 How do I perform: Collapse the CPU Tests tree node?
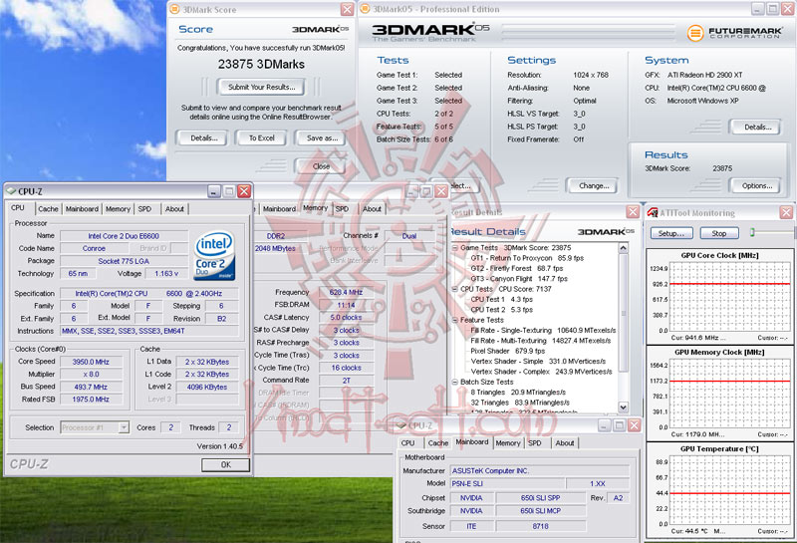click(x=455, y=289)
